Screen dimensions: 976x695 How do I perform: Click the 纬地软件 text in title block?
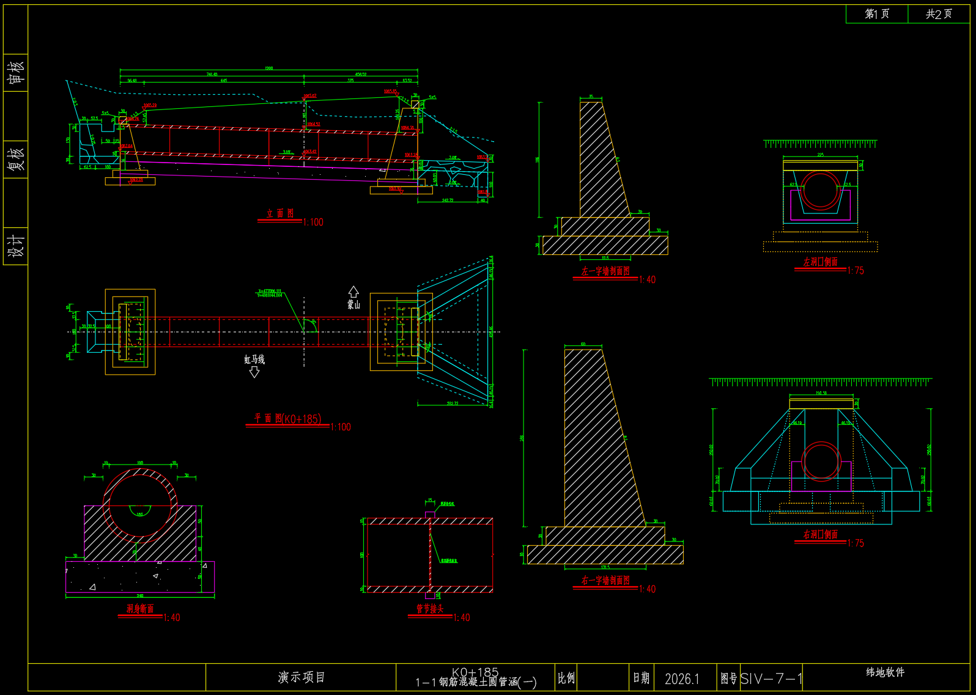point(885,672)
